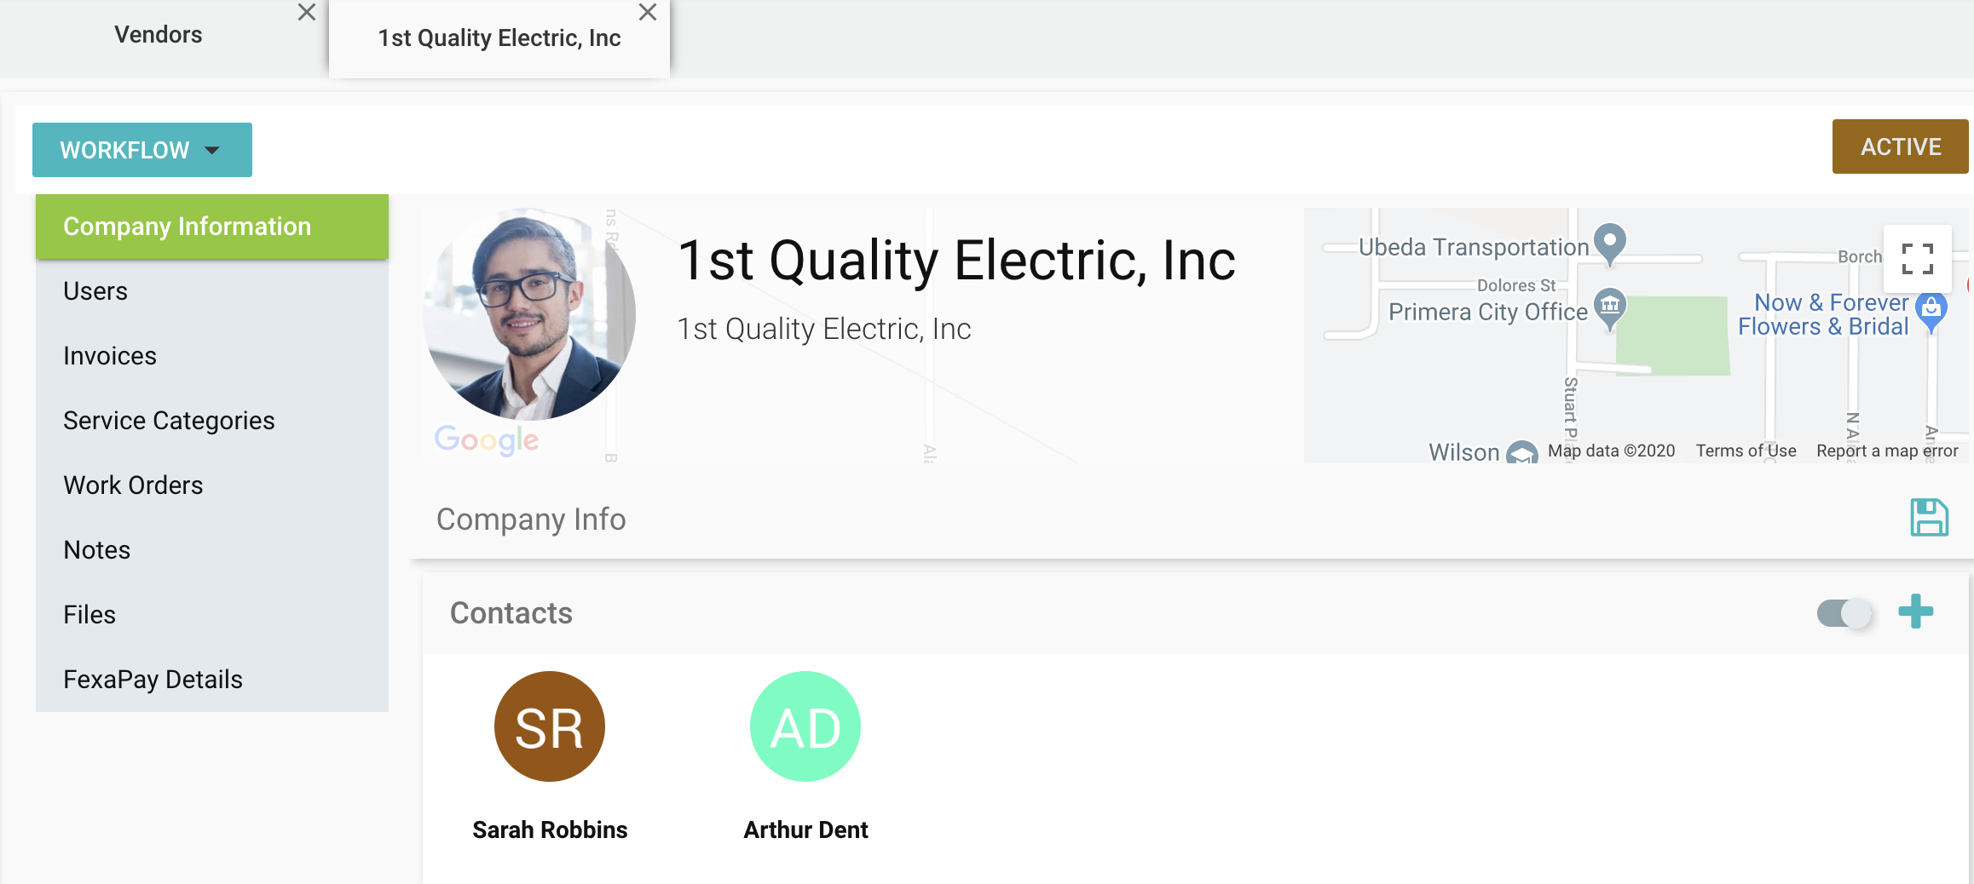Open FexaPay Details in sidebar
The image size is (1974, 884).
point(153,680)
